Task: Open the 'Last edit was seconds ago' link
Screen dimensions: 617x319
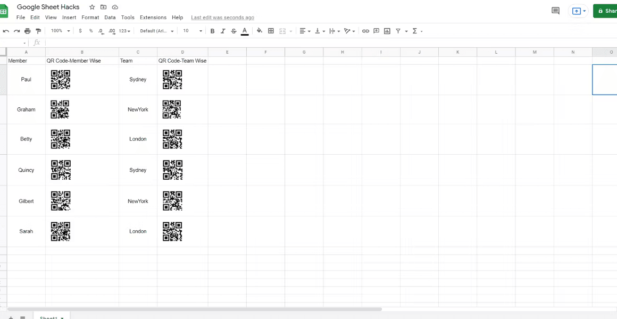Action: [x=223, y=18]
